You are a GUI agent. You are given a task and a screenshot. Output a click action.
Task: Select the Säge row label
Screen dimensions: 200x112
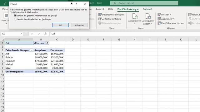(x=19, y=68)
